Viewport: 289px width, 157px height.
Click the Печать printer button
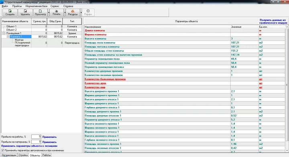(57, 12)
